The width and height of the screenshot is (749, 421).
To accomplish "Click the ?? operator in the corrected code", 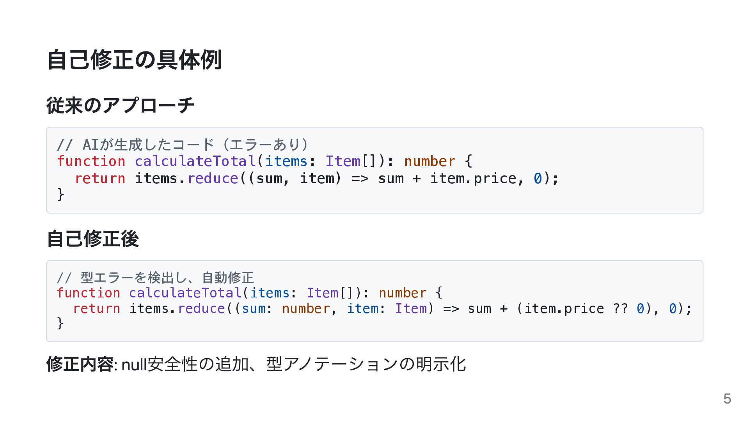I will click(x=620, y=308).
